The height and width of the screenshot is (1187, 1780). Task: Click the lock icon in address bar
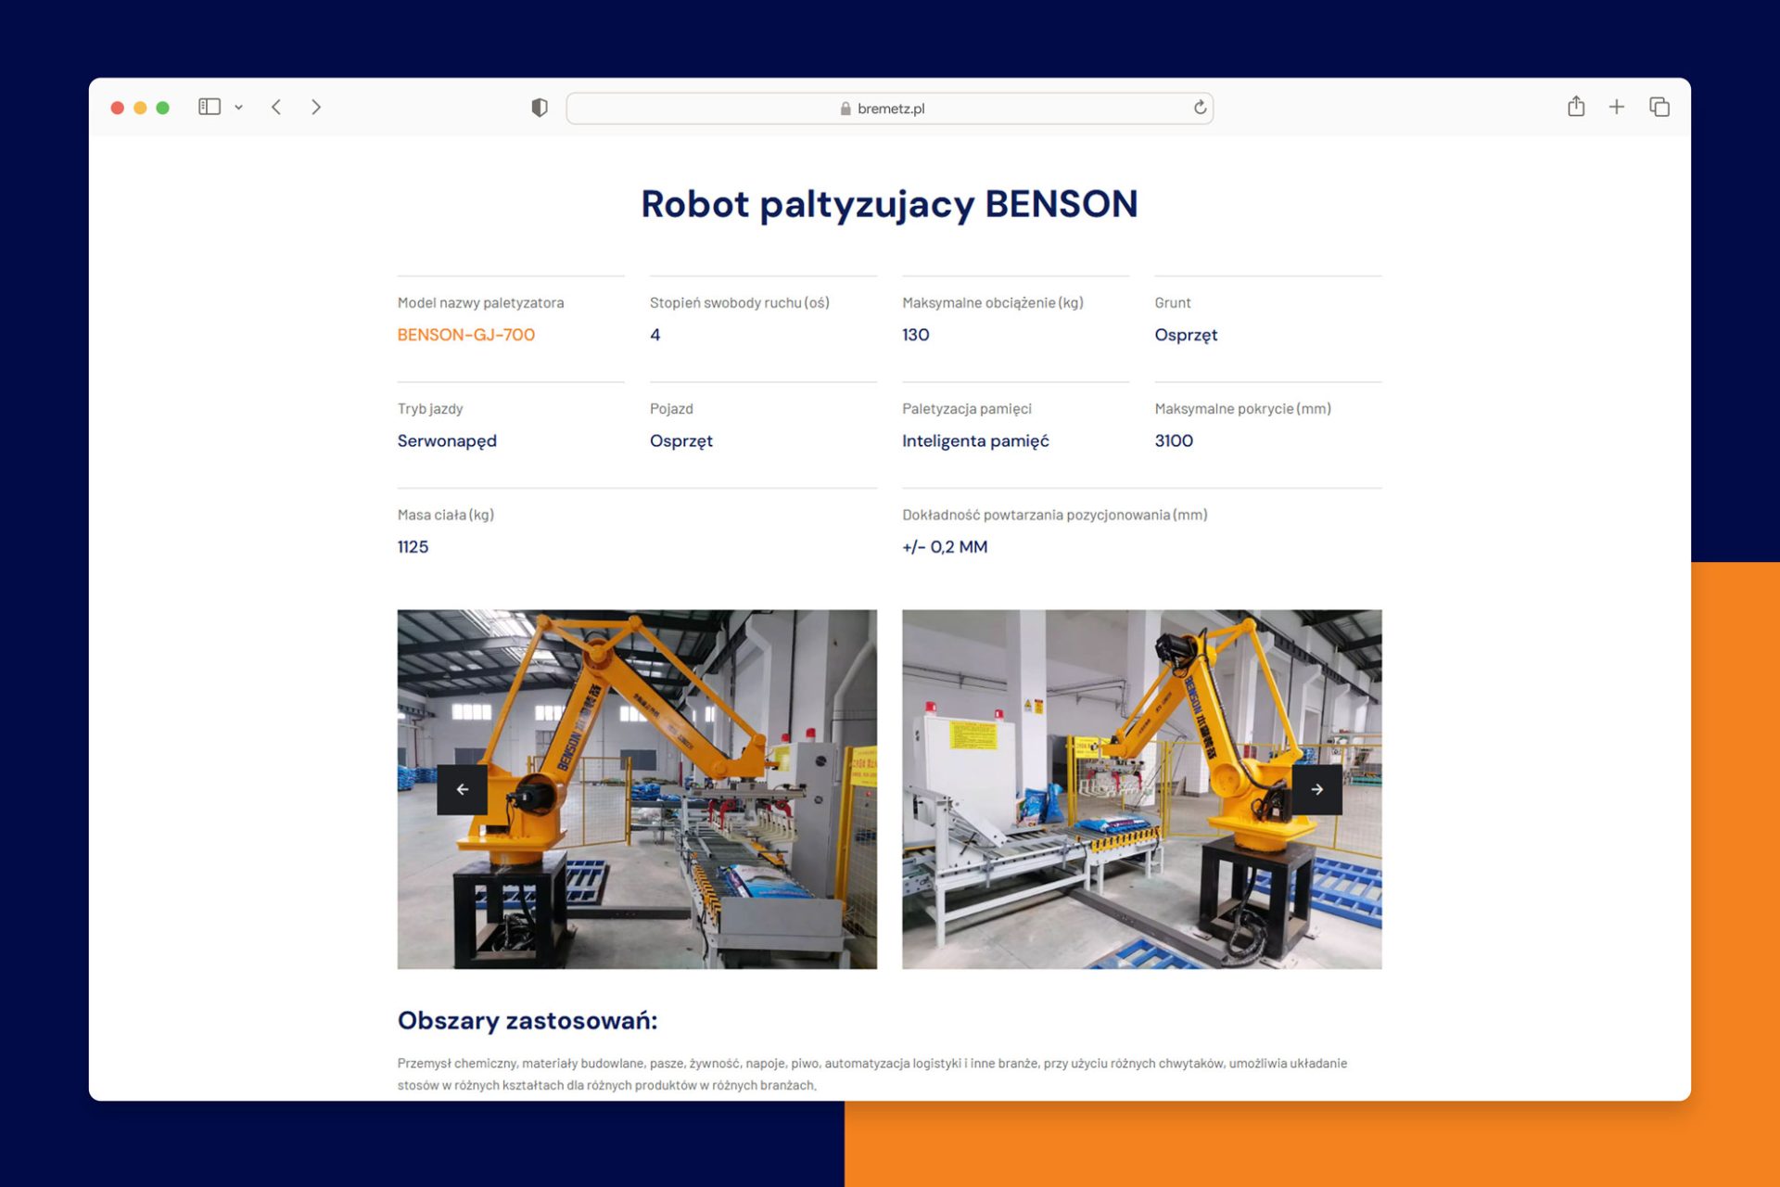pos(845,108)
